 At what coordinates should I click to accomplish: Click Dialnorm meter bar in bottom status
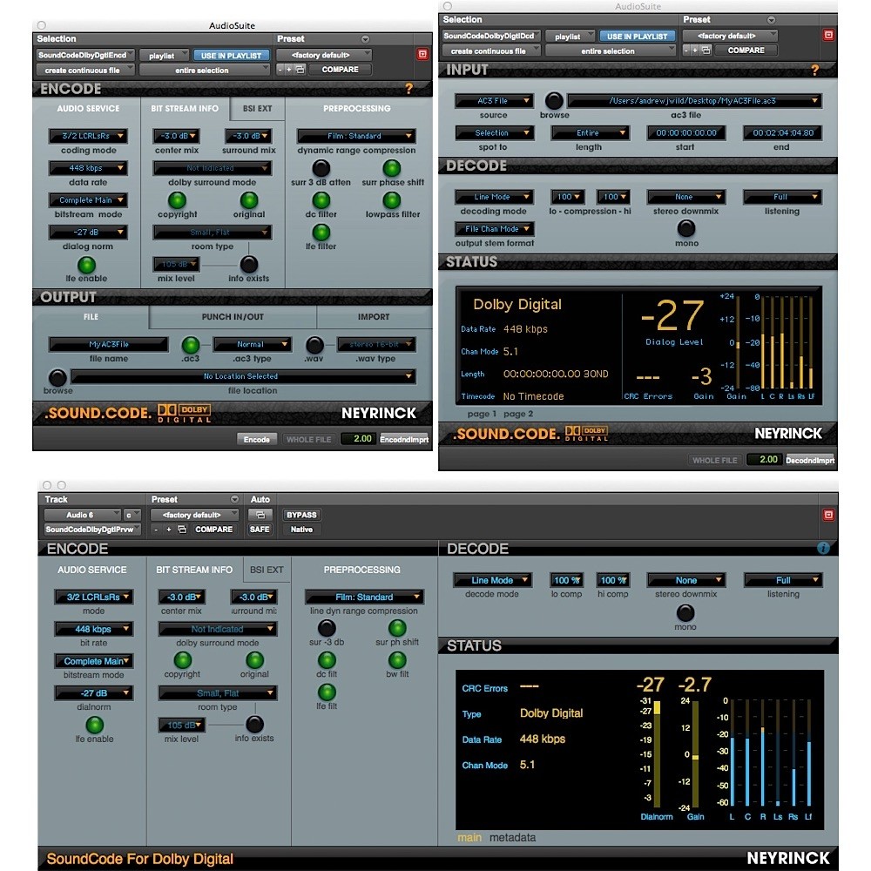pos(657,754)
